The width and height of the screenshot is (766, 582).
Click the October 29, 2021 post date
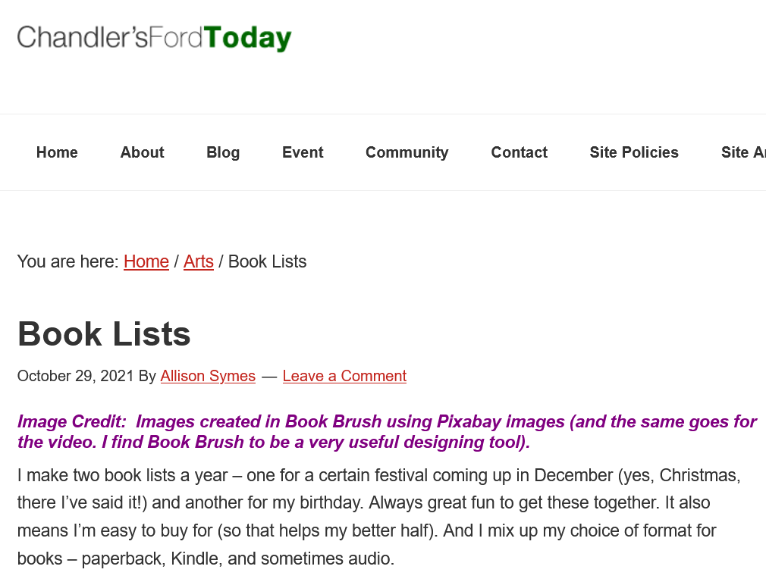[76, 376]
